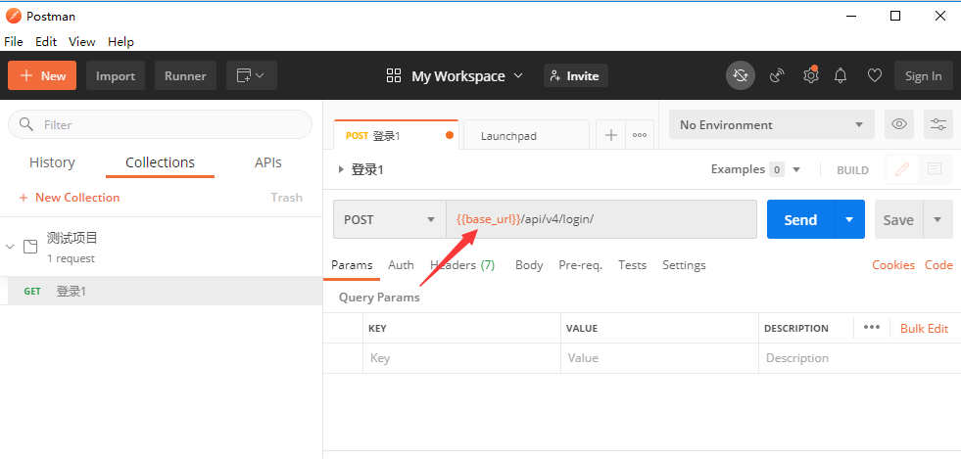Open the Headers (7) tab
961x459 pixels.
462,265
